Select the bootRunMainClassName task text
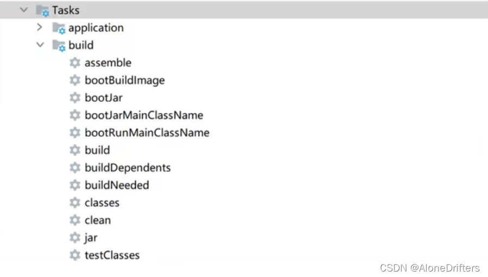Viewport: 488px width, 277px height. click(147, 133)
